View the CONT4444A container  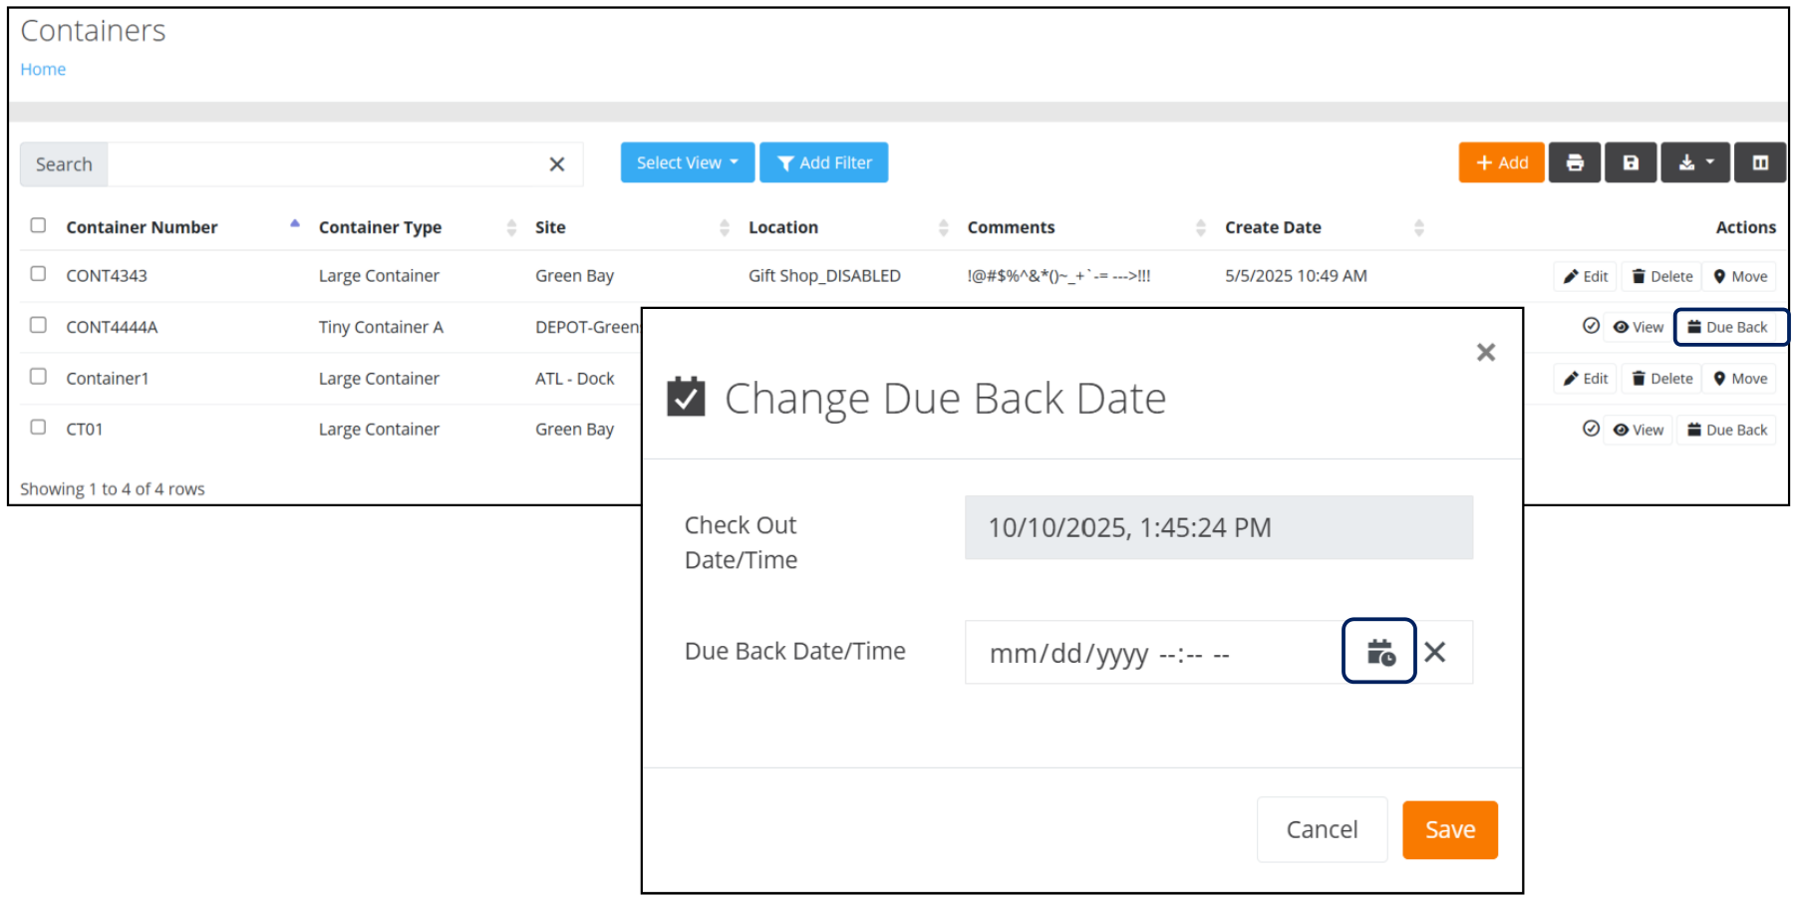point(1639,327)
